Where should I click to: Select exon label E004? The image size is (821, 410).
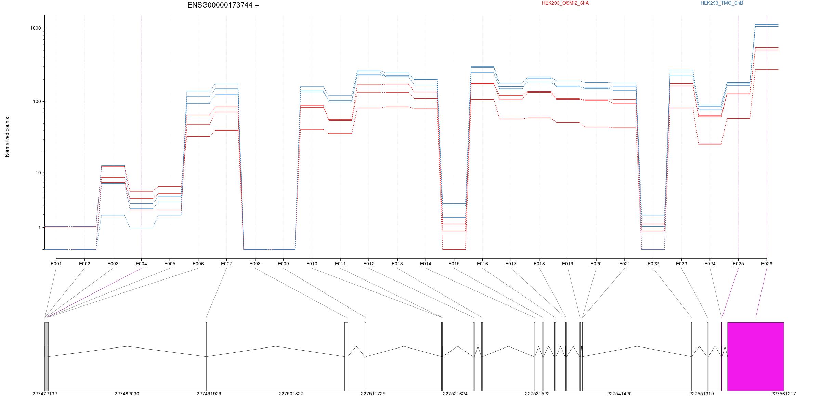tap(141, 264)
